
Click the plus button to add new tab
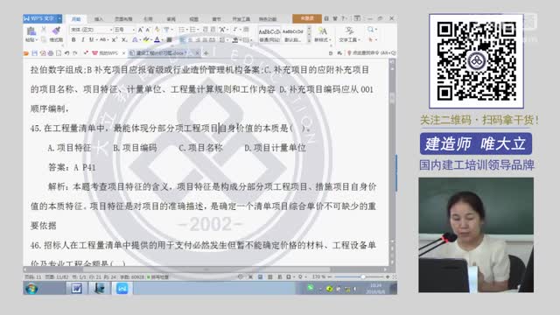pyautogui.click(x=206, y=53)
